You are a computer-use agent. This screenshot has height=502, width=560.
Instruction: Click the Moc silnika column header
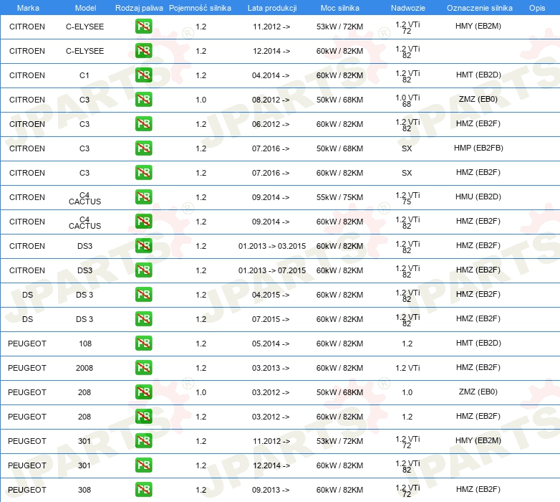[x=340, y=8]
